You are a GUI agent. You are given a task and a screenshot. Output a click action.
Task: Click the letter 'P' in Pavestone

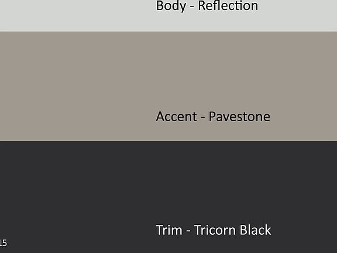(212, 117)
